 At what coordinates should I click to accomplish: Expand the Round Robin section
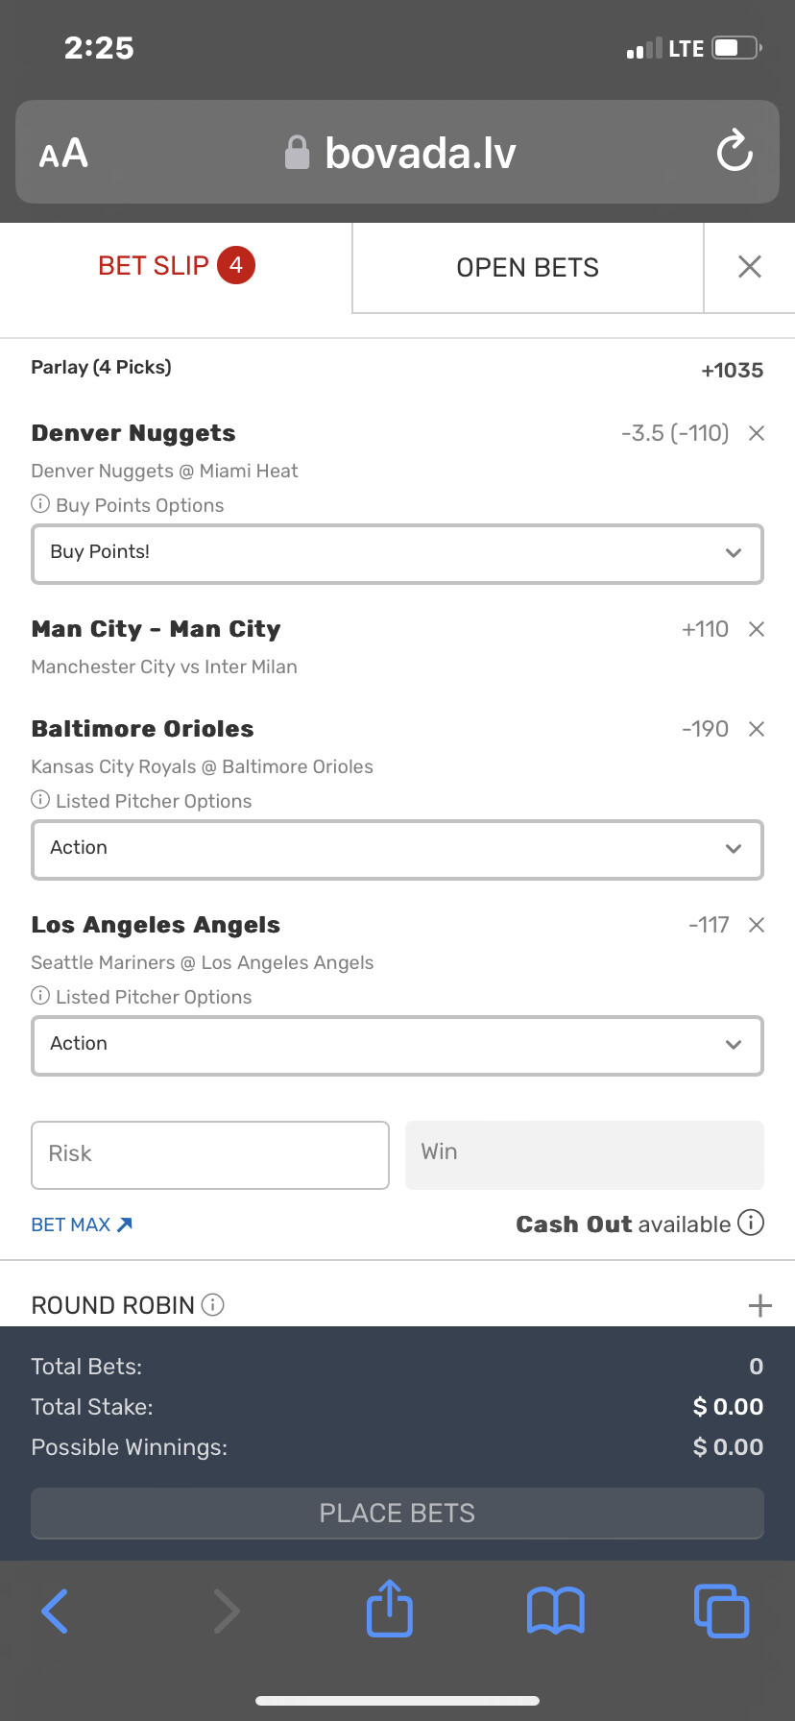pyautogui.click(x=759, y=1305)
